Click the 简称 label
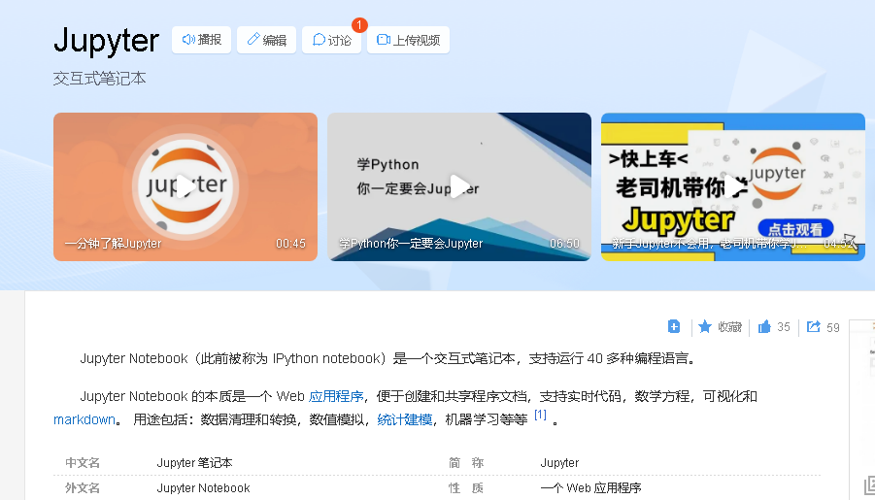This screenshot has width=875, height=500. [x=466, y=462]
